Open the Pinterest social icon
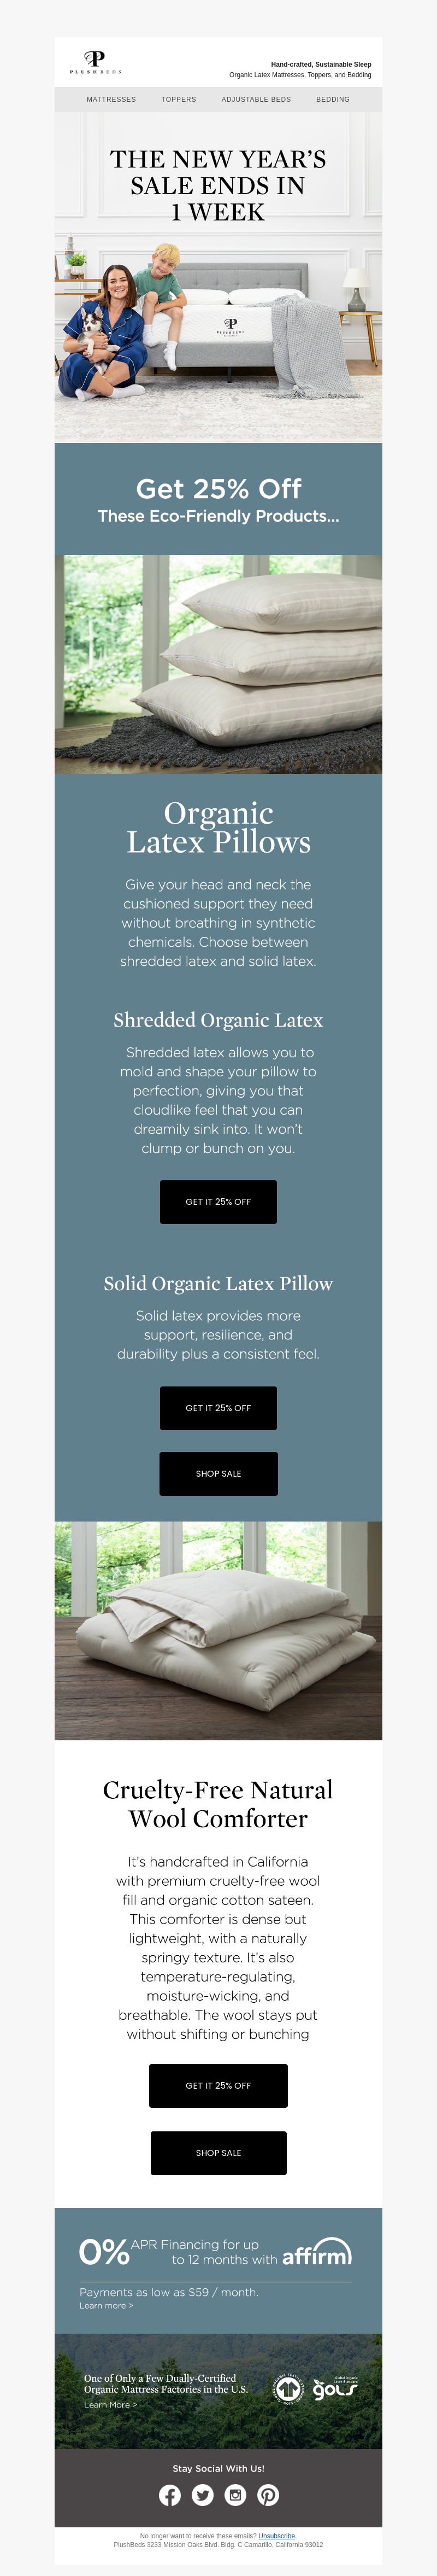437x2576 pixels. pos(268,2495)
